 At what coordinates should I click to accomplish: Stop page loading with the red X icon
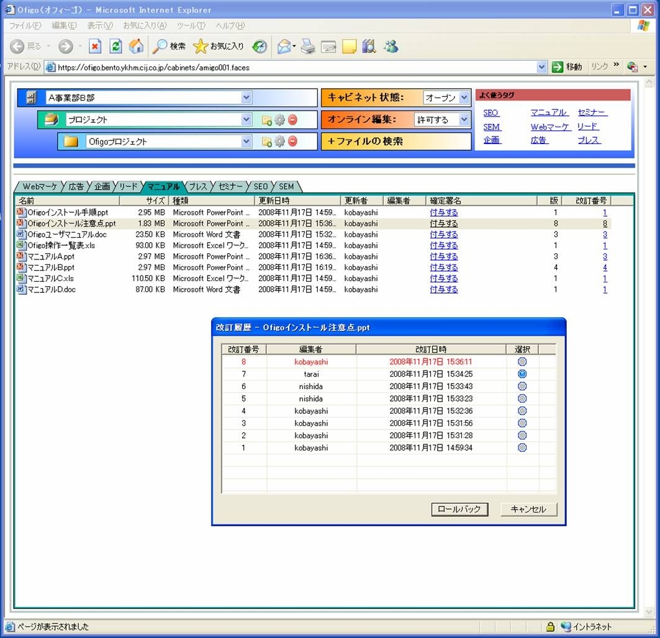click(x=95, y=47)
